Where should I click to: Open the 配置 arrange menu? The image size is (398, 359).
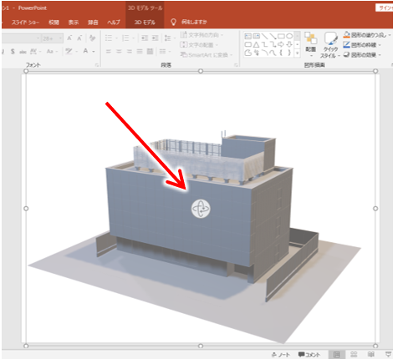(x=311, y=44)
